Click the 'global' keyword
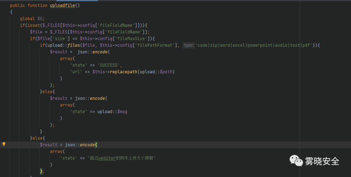 coord(28,19)
